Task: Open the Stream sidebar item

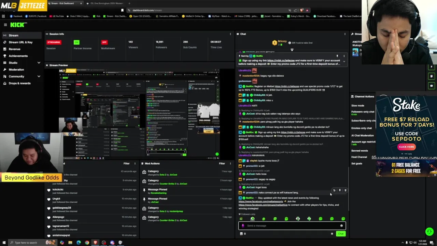Action: (x=21, y=35)
